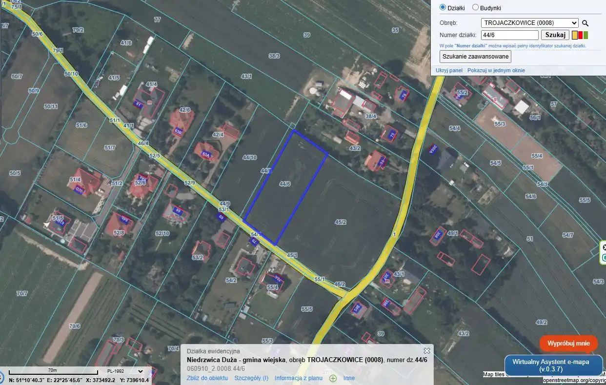Select the Budynki radio button
The height and width of the screenshot is (385, 606).
(475, 7)
